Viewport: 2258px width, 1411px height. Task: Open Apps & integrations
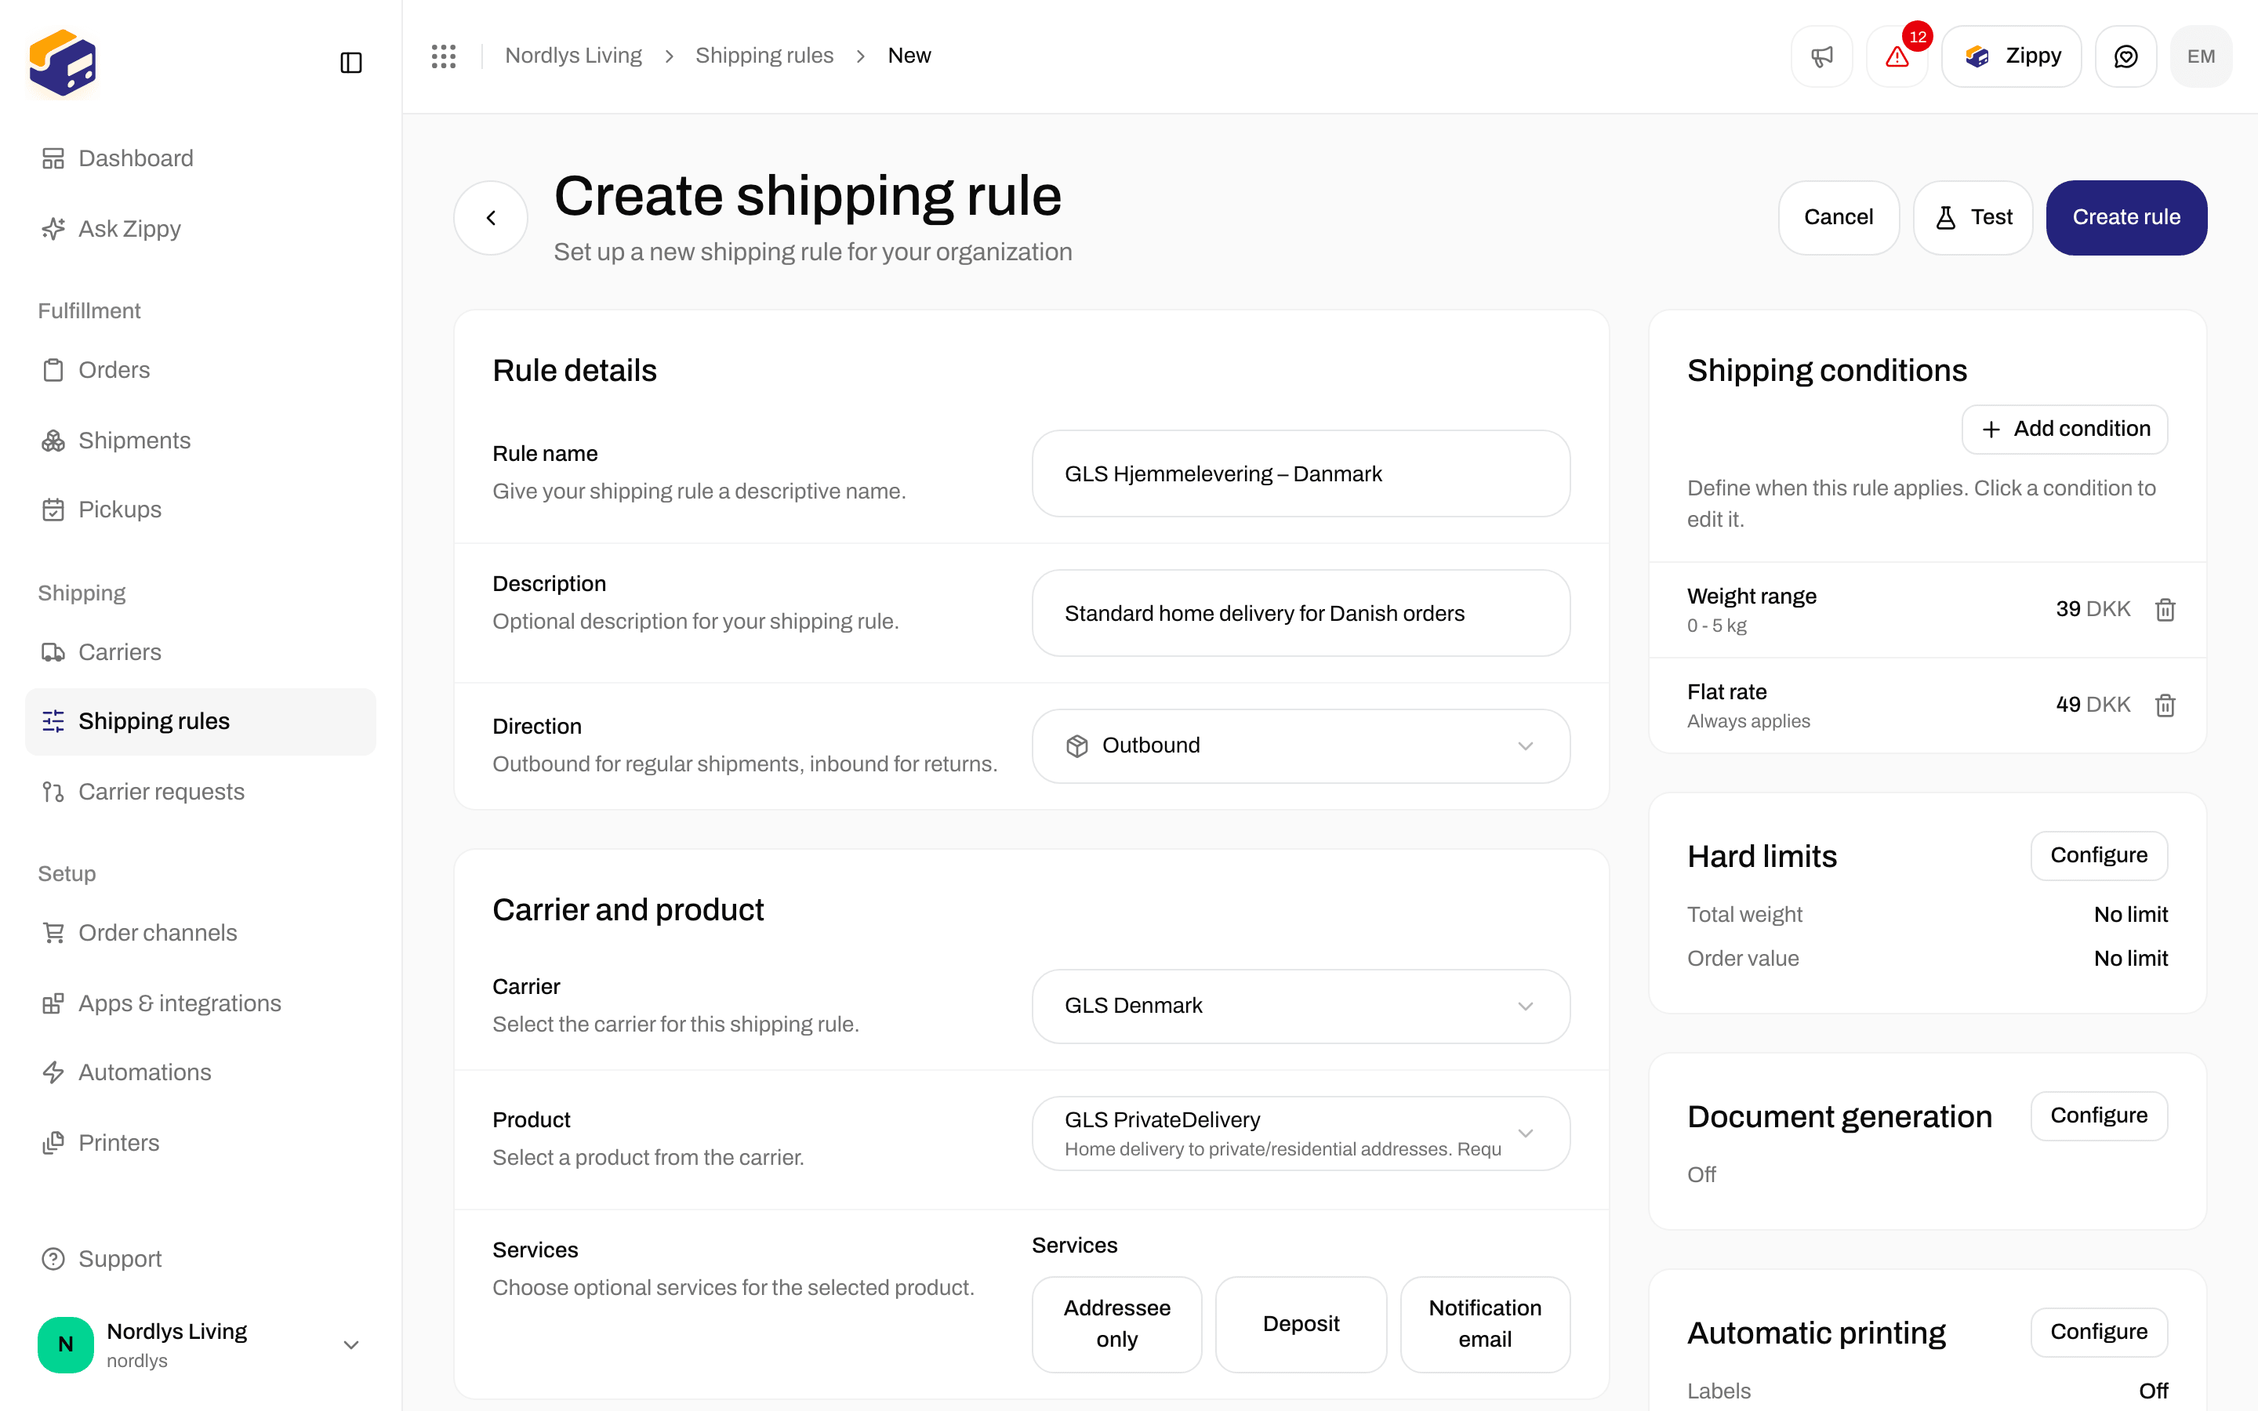pos(201,1003)
